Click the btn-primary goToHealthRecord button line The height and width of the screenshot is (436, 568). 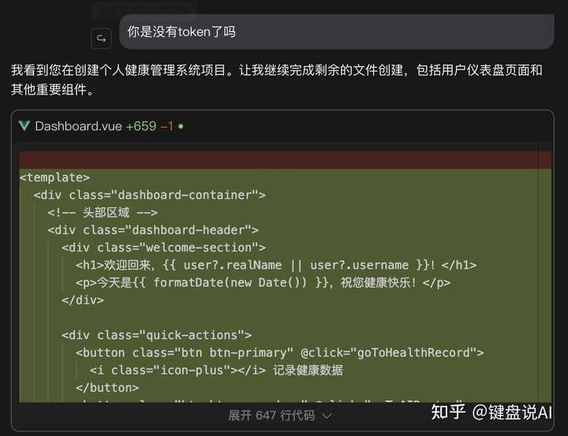pyautogui.click(x=279, y=352)
